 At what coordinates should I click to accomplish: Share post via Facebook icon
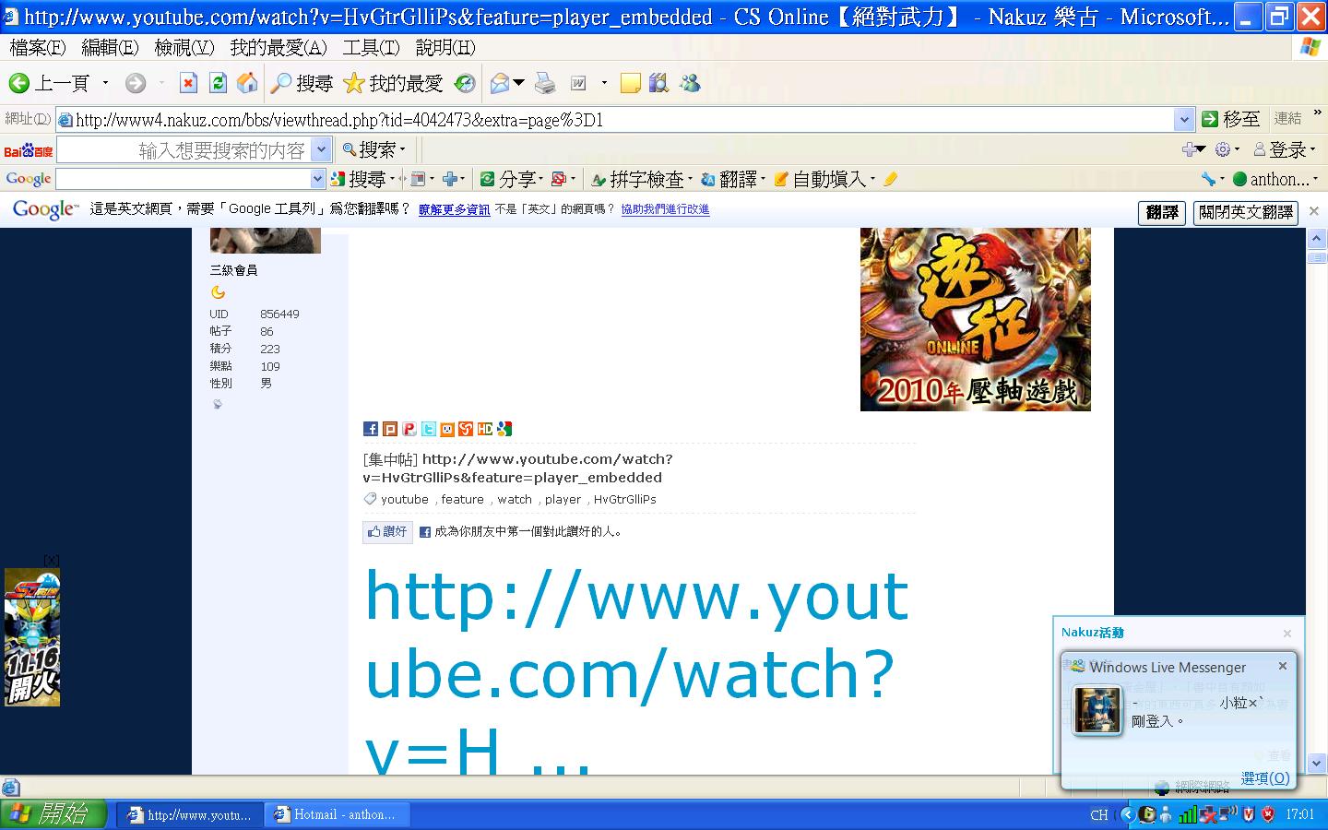(x=371, y=429)
